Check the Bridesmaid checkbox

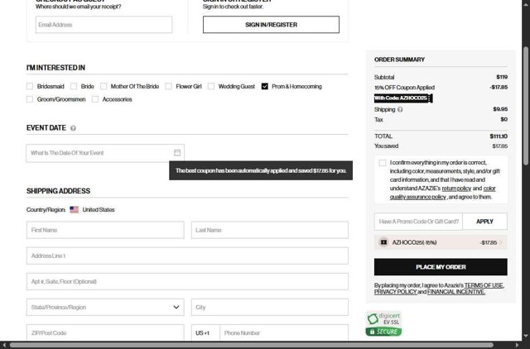tap(30, 86)
